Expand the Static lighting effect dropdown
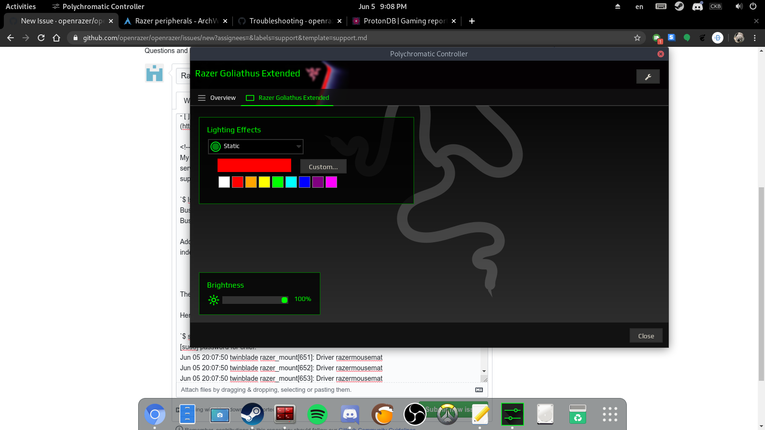 pyautogui.click(x=256, y=146)
